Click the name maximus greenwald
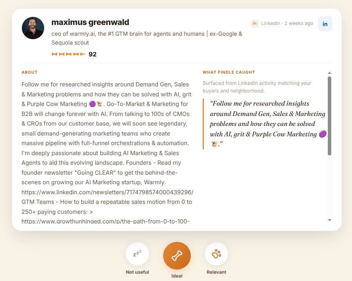 90,22
